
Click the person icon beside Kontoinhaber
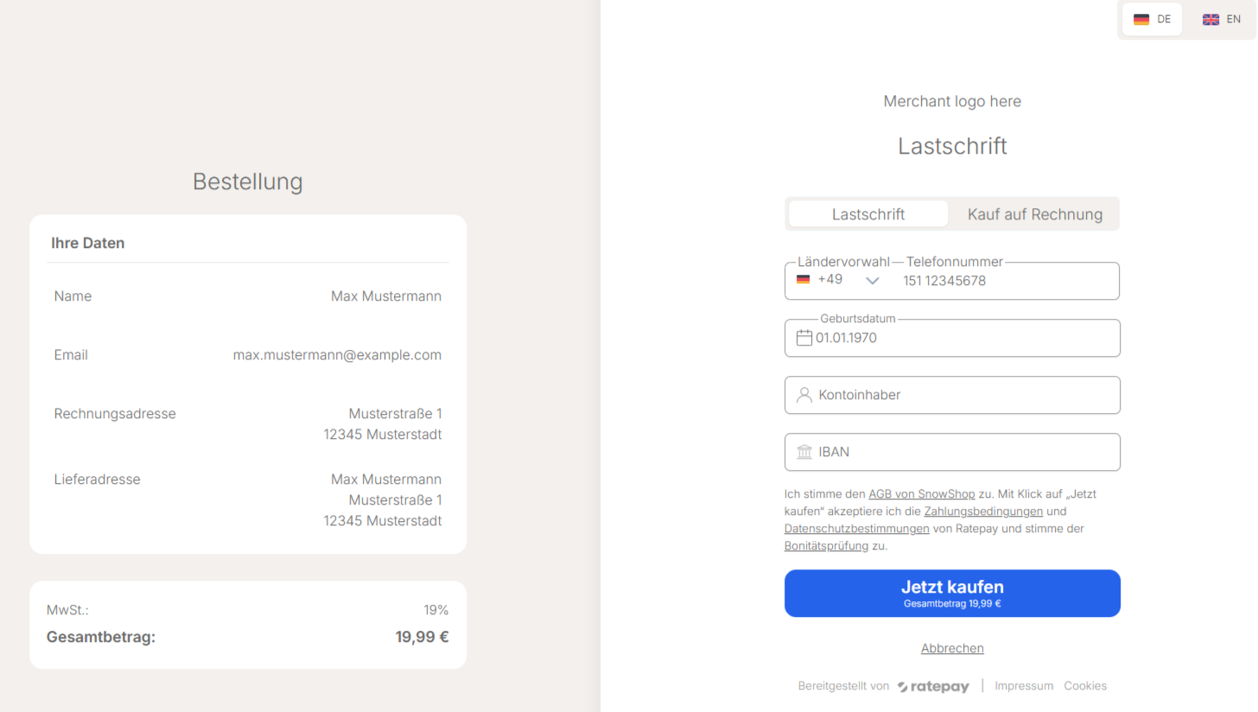(x=804, y=395)
